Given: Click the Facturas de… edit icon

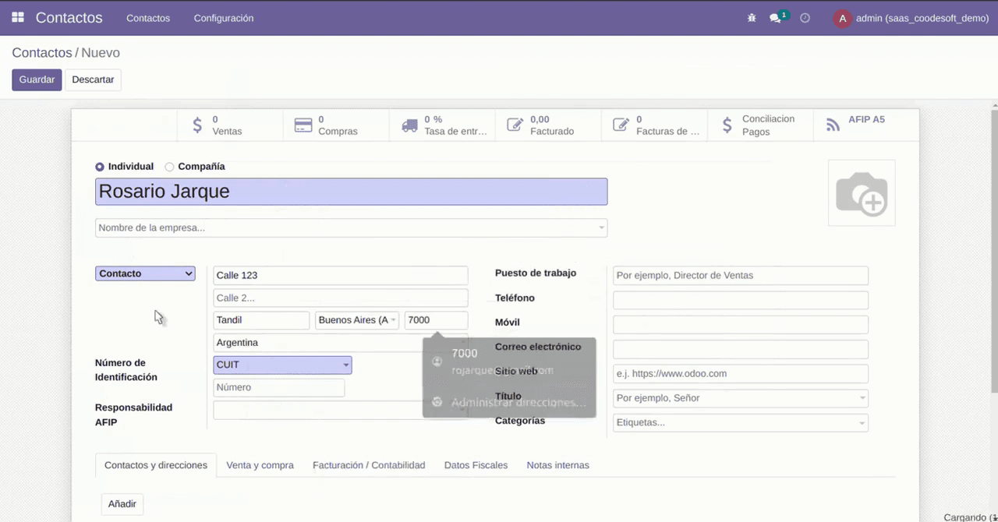Looking at the screenshot, I should pos(621,125).
